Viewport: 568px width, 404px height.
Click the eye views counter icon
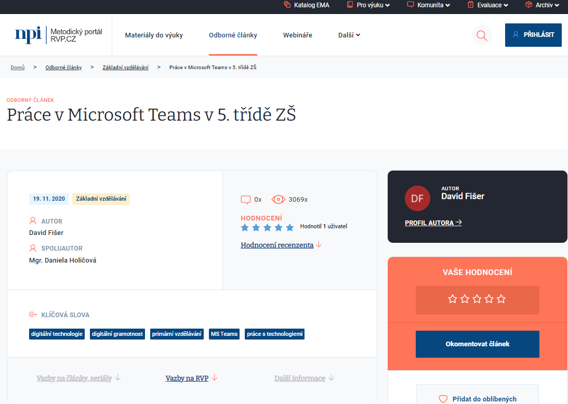click(x=279, y=199)
